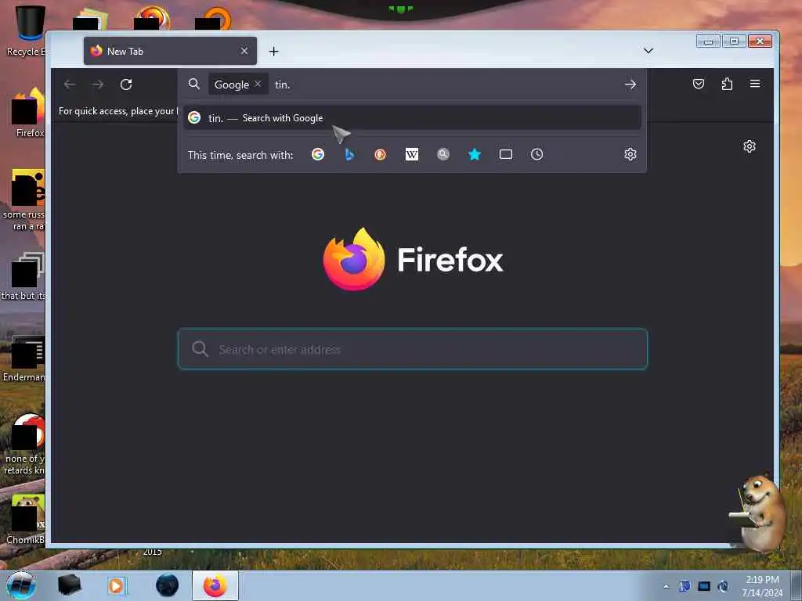802x601 pixels.
Task: Open a new tab with plus button
Action: [273, 51]
